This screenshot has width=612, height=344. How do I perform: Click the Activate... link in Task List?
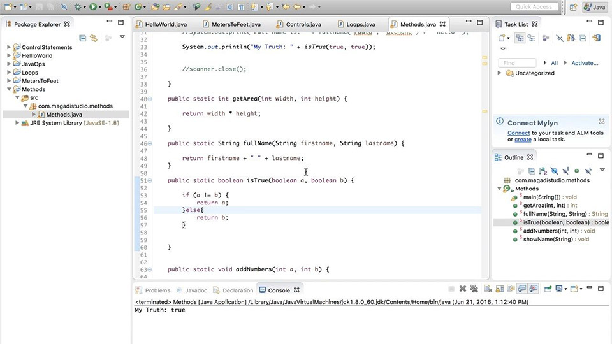click(x=585, y=63)
